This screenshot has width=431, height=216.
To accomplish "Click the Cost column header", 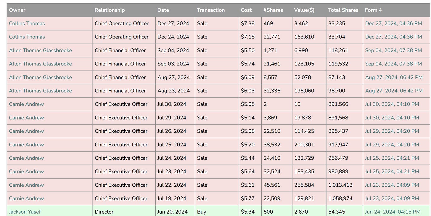I will 246,10.
